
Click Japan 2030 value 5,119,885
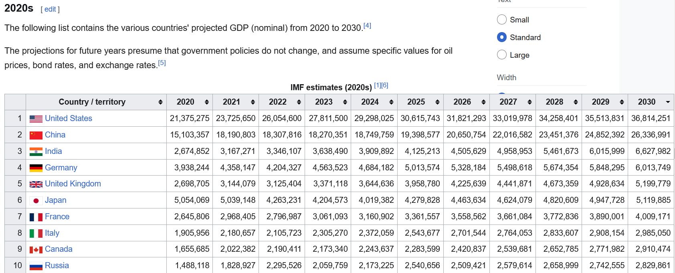(653, 200)
